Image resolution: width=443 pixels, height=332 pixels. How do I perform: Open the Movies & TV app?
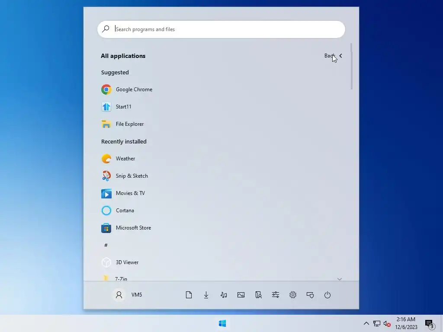(123, 193)
